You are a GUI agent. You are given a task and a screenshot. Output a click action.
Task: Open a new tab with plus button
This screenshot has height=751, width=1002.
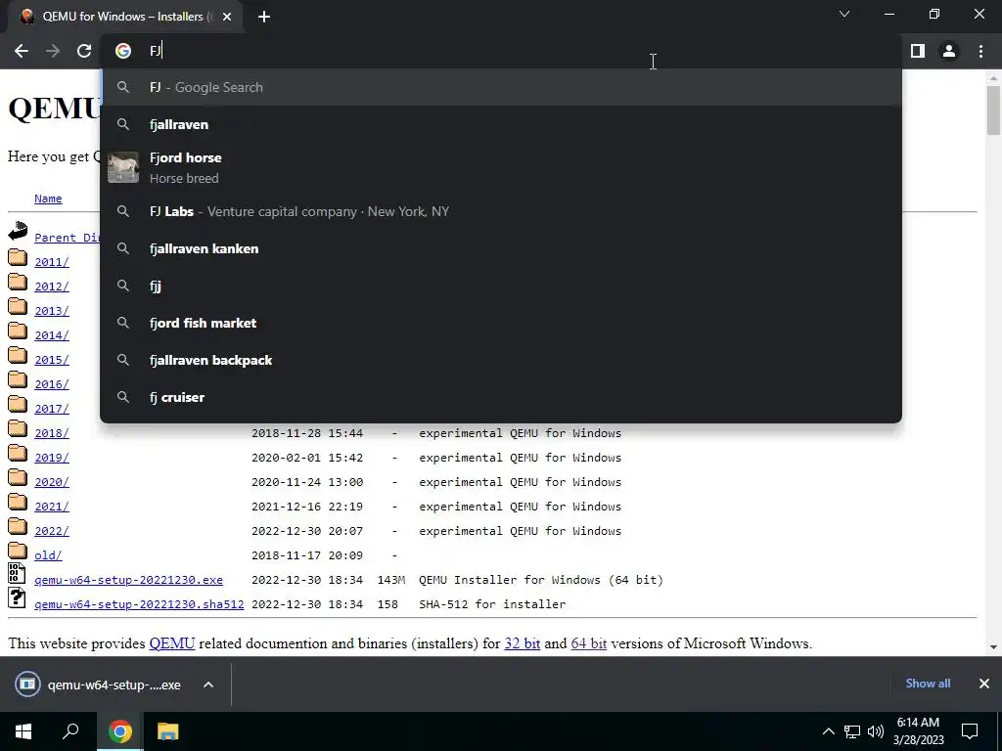tap(264, 17)
